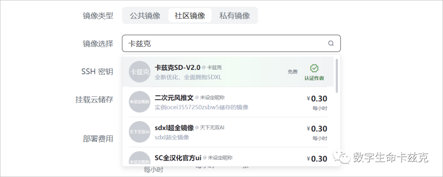
Task: Click the SSH 密钥 label
Action: (x=97, y=72)
